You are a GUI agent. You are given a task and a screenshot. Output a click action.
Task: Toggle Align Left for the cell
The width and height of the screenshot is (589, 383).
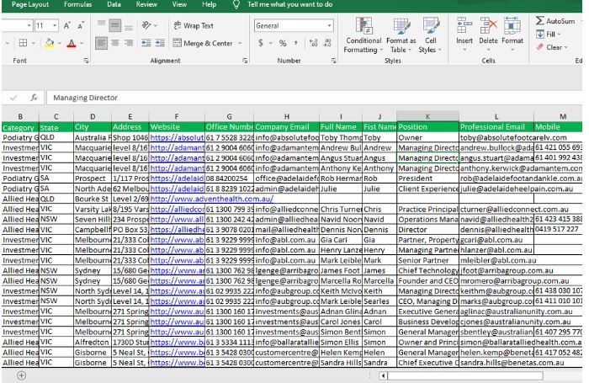coord(101,43)
